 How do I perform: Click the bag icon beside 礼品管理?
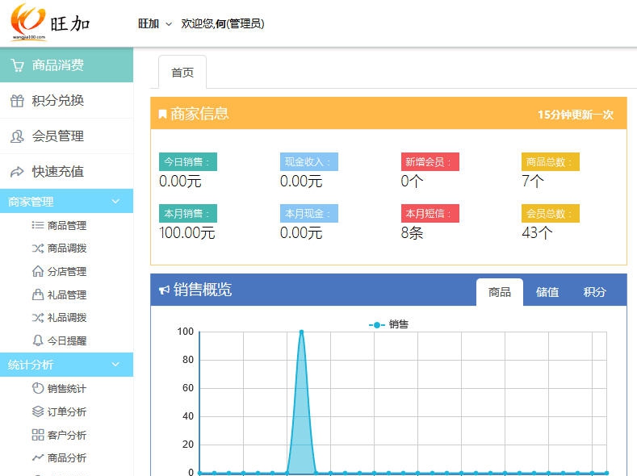tap(37, 294)
